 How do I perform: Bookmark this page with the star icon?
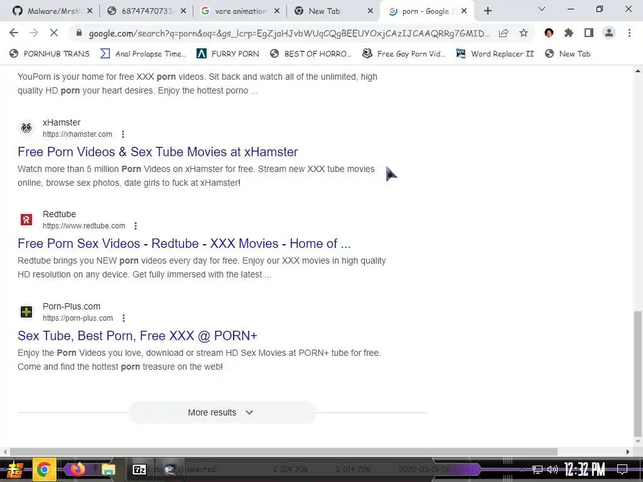pos(524,33)
